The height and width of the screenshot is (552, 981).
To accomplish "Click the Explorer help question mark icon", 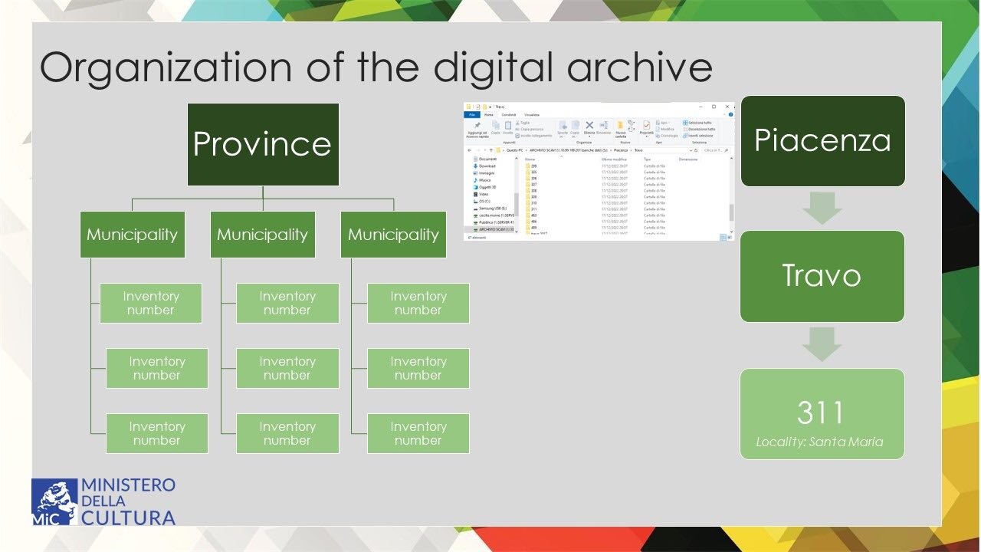I will click(x=730, y=114).
